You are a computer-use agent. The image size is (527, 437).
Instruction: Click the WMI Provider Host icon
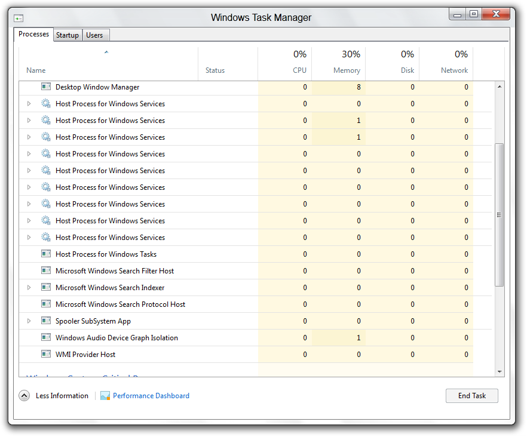click(46, 355)
